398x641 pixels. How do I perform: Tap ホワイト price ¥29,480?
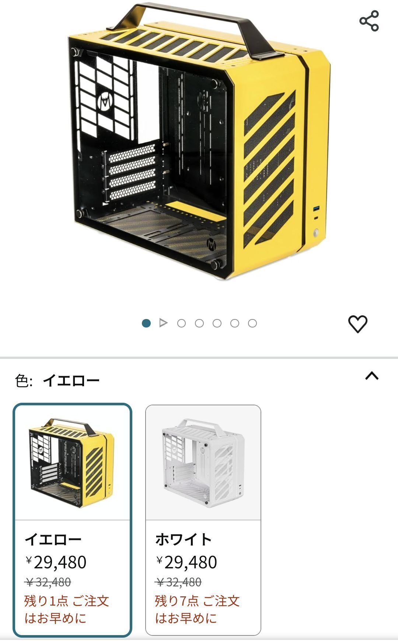click(x=186, y=562)
